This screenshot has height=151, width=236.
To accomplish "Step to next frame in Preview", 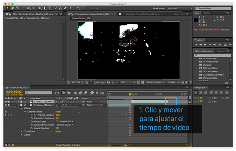I will (210, 45).
